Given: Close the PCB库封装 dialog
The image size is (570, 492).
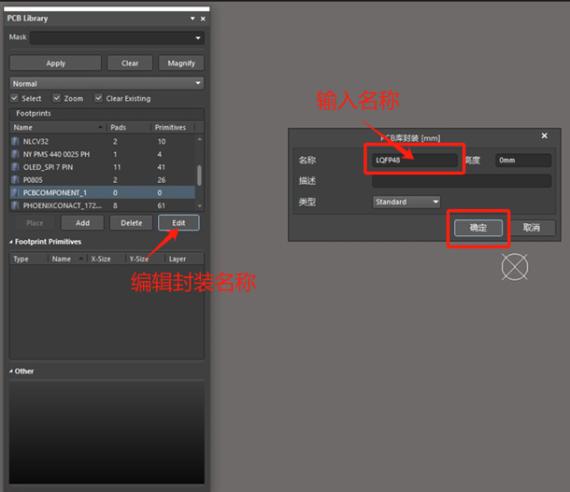Looking at the screenshot, I should tap(544, 136).
